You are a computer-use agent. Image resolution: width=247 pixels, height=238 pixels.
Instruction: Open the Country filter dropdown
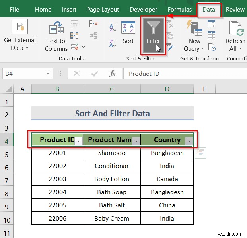189,141
